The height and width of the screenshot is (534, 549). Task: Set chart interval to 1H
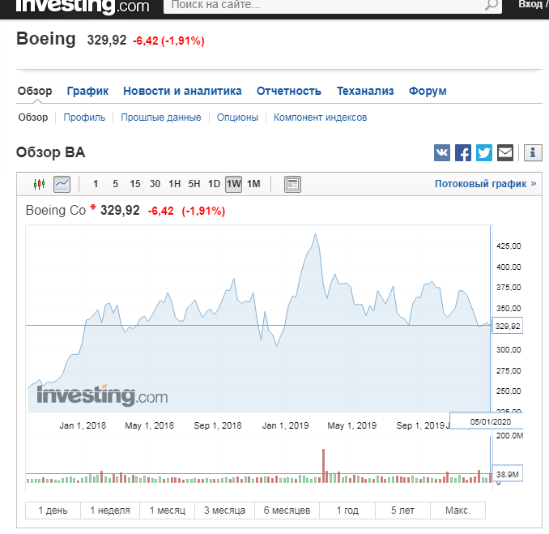[x=175, y=184]
